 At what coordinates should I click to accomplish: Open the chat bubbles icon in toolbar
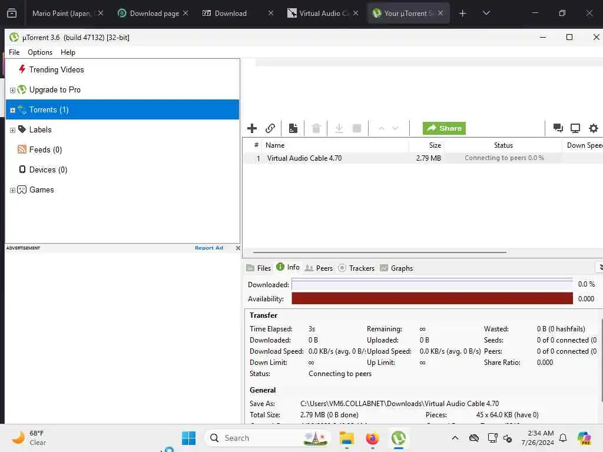(558, 128)
